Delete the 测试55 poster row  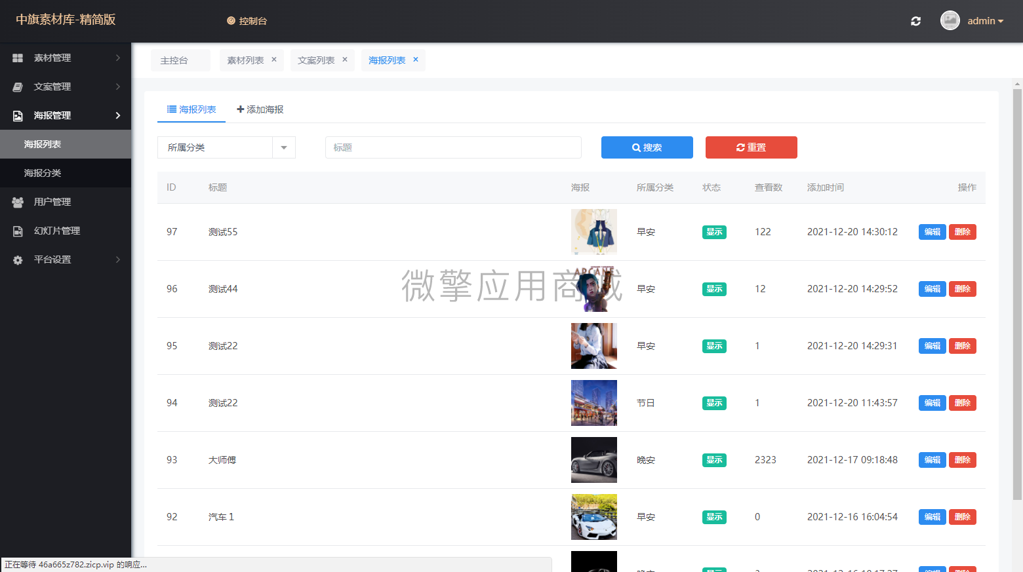pos(963,232)
